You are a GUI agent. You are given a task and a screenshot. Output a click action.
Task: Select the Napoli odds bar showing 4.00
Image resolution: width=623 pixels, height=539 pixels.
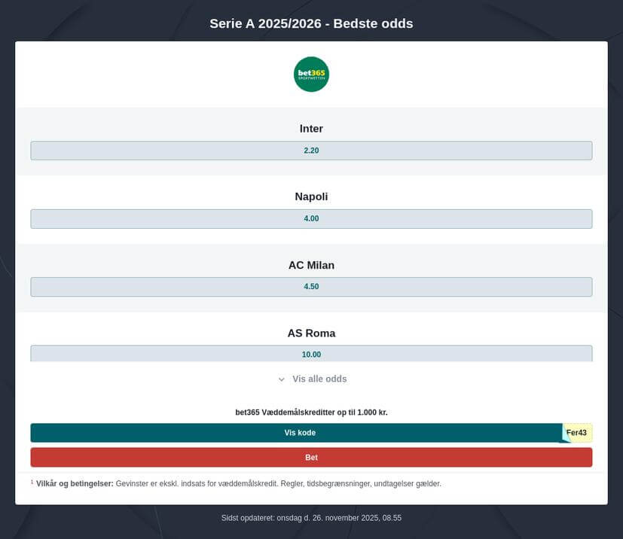(x=311, y=218)
